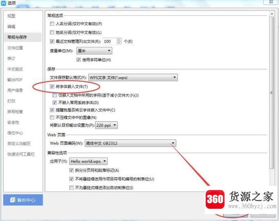This screenshot has height=221, width=279.
Task: Toggle 使用字符单位 checkbox
Action: click(78, 60)
